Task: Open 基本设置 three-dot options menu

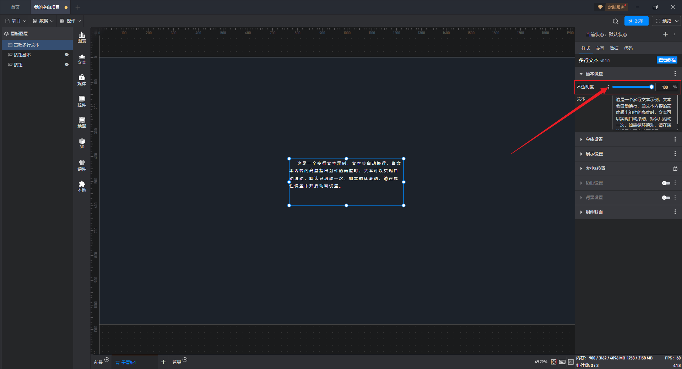Action: click(675, 73)
